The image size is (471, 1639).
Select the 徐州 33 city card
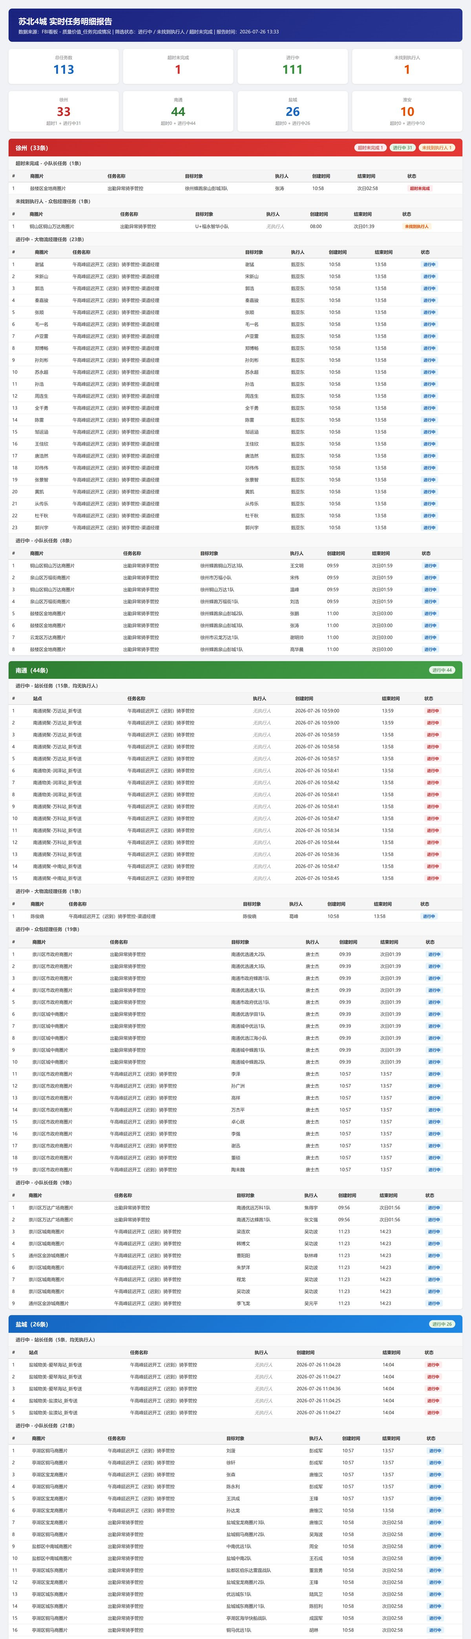click(64, 111)
